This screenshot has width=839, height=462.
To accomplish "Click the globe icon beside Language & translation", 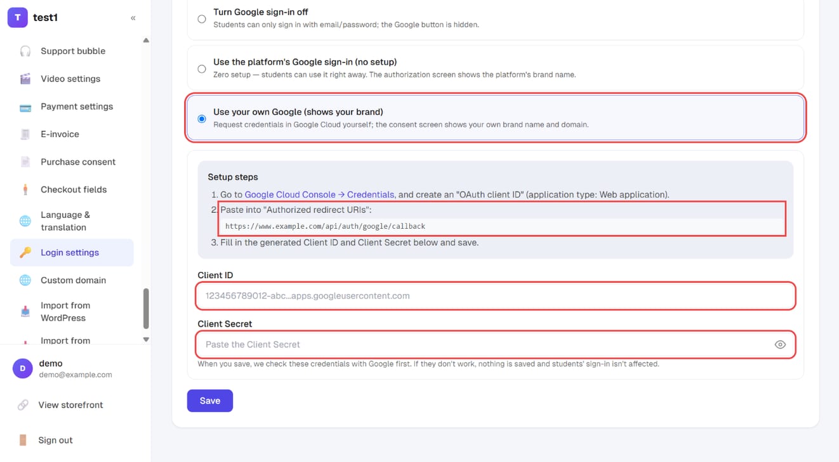I will [25, 221].
